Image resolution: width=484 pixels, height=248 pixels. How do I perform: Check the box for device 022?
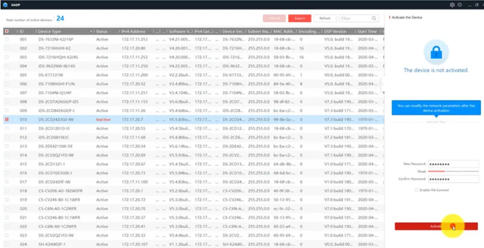(7, 226)
